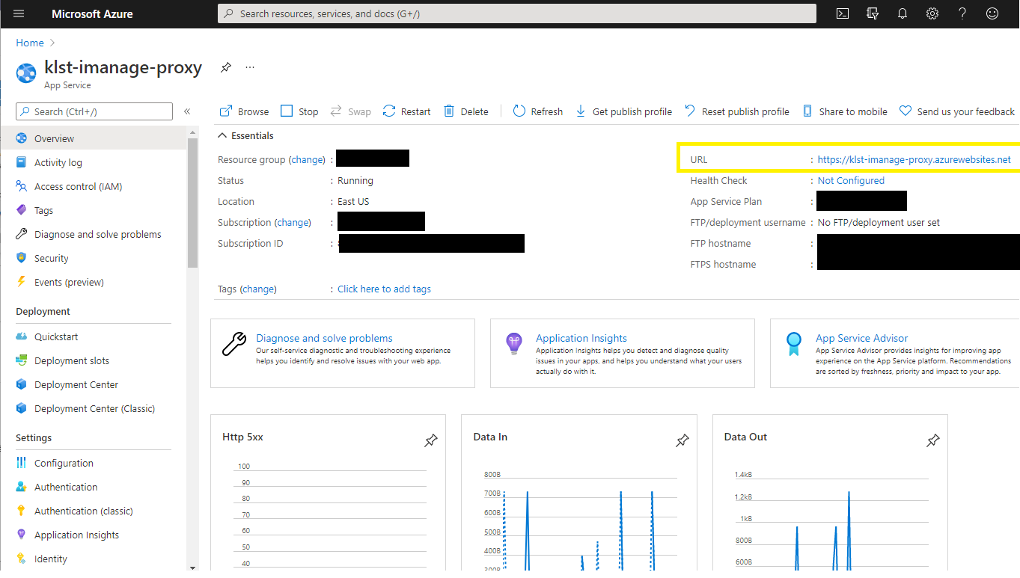
Task: Open the Application Insights card
Action: click(x=623, y=353)
